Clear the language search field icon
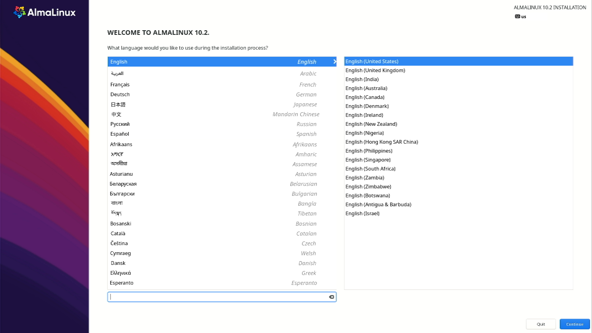 [331, 297]
